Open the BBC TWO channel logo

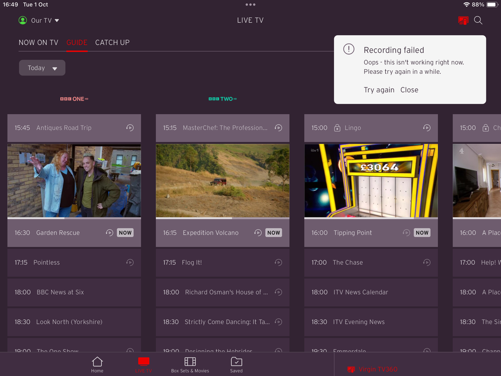[x=223, y=99]
